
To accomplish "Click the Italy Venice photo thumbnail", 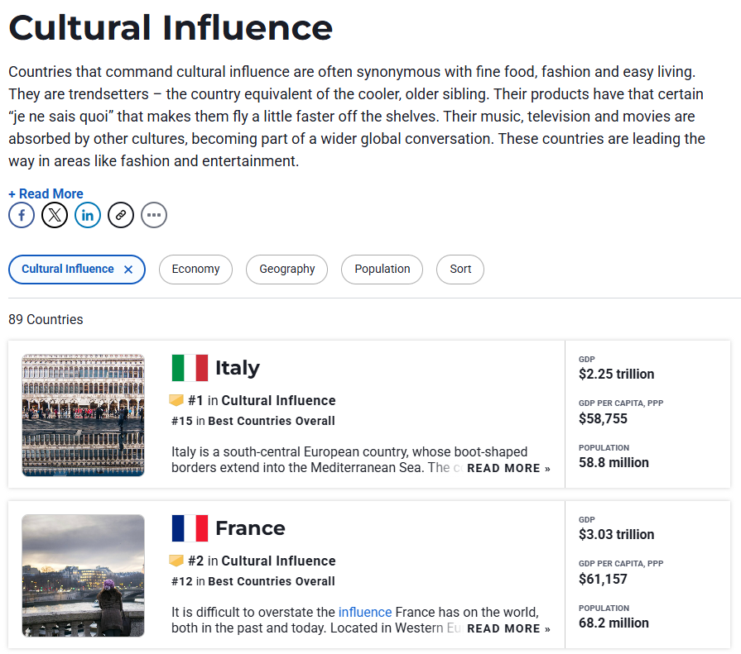I will point(83,415).
